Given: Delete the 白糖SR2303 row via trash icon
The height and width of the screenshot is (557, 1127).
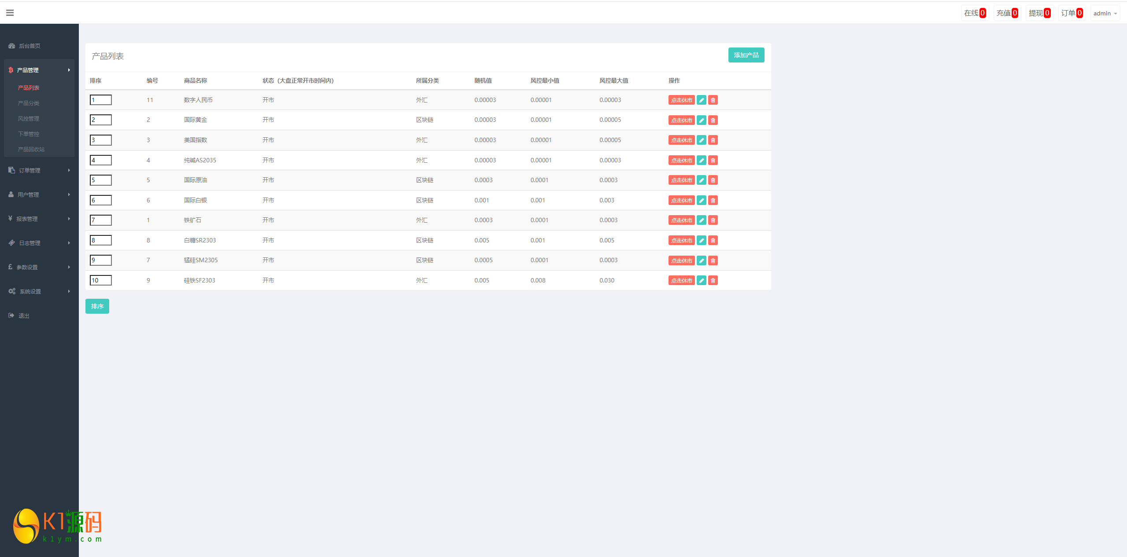Looking at the screenshot, I should (x=713, y=240).
